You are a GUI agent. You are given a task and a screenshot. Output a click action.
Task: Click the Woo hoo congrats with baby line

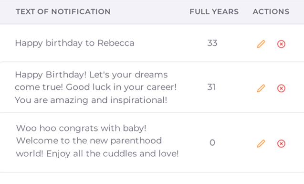click(81, 128)
